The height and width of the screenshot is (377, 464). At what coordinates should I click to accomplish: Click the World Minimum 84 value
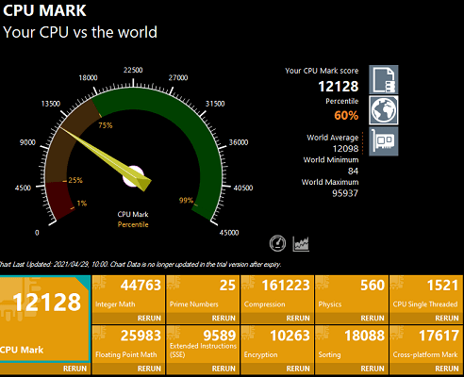click(353, 171)
